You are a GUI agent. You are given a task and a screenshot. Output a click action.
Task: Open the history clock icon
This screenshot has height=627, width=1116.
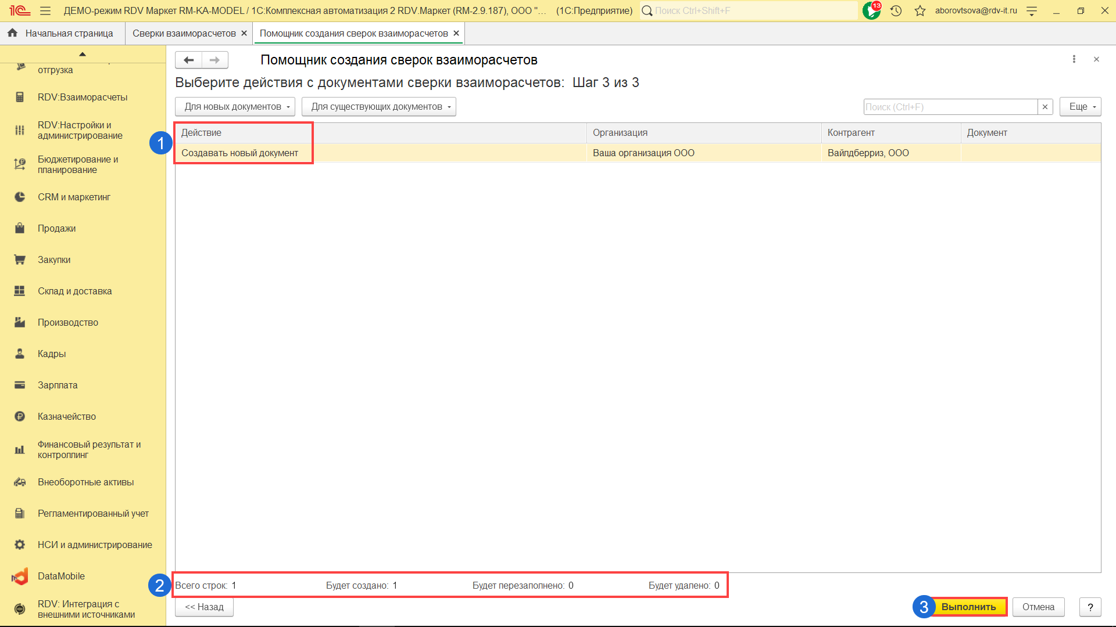coord(896,10)
